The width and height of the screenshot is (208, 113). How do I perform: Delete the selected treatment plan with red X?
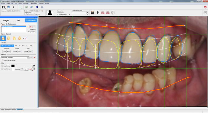pos(31,27)
